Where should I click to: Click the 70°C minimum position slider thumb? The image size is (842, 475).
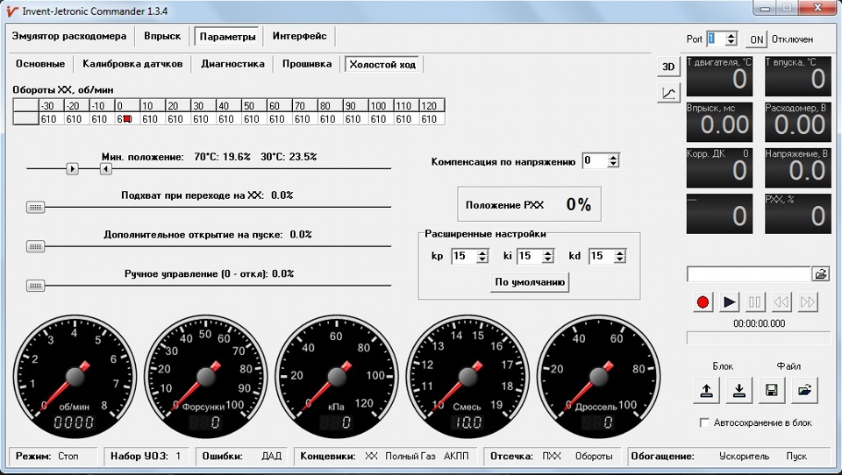point(73,169)
